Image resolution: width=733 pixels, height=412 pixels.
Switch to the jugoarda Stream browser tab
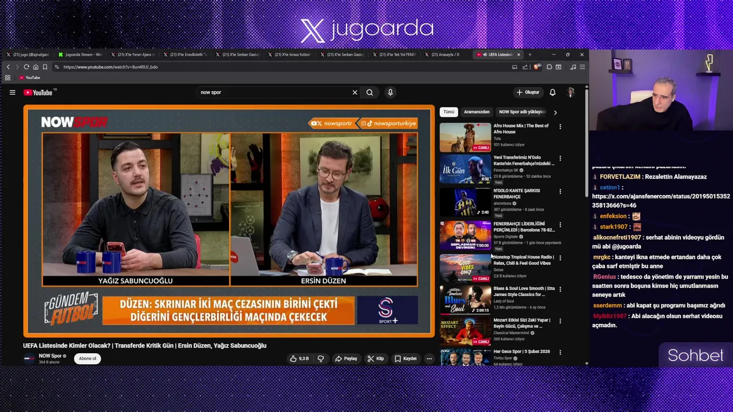80,54
